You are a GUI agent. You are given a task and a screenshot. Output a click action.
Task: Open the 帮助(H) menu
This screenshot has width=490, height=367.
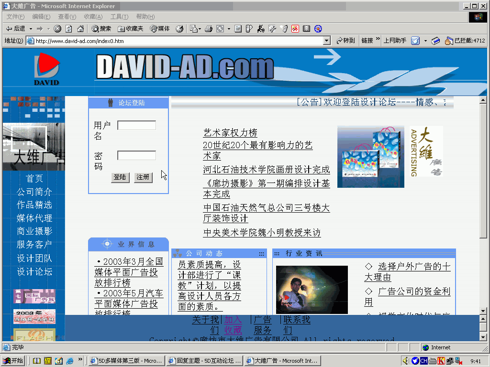pyautogui.click(x=145, y=17)
